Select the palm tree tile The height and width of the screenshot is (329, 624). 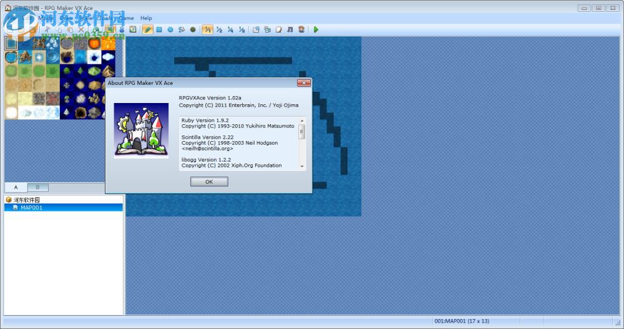coord(67,99)
